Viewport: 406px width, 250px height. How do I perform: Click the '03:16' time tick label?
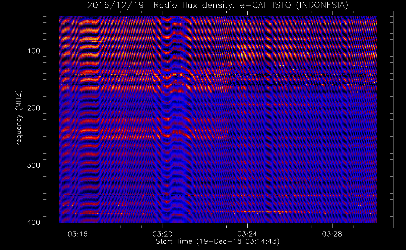pos(78,234)
